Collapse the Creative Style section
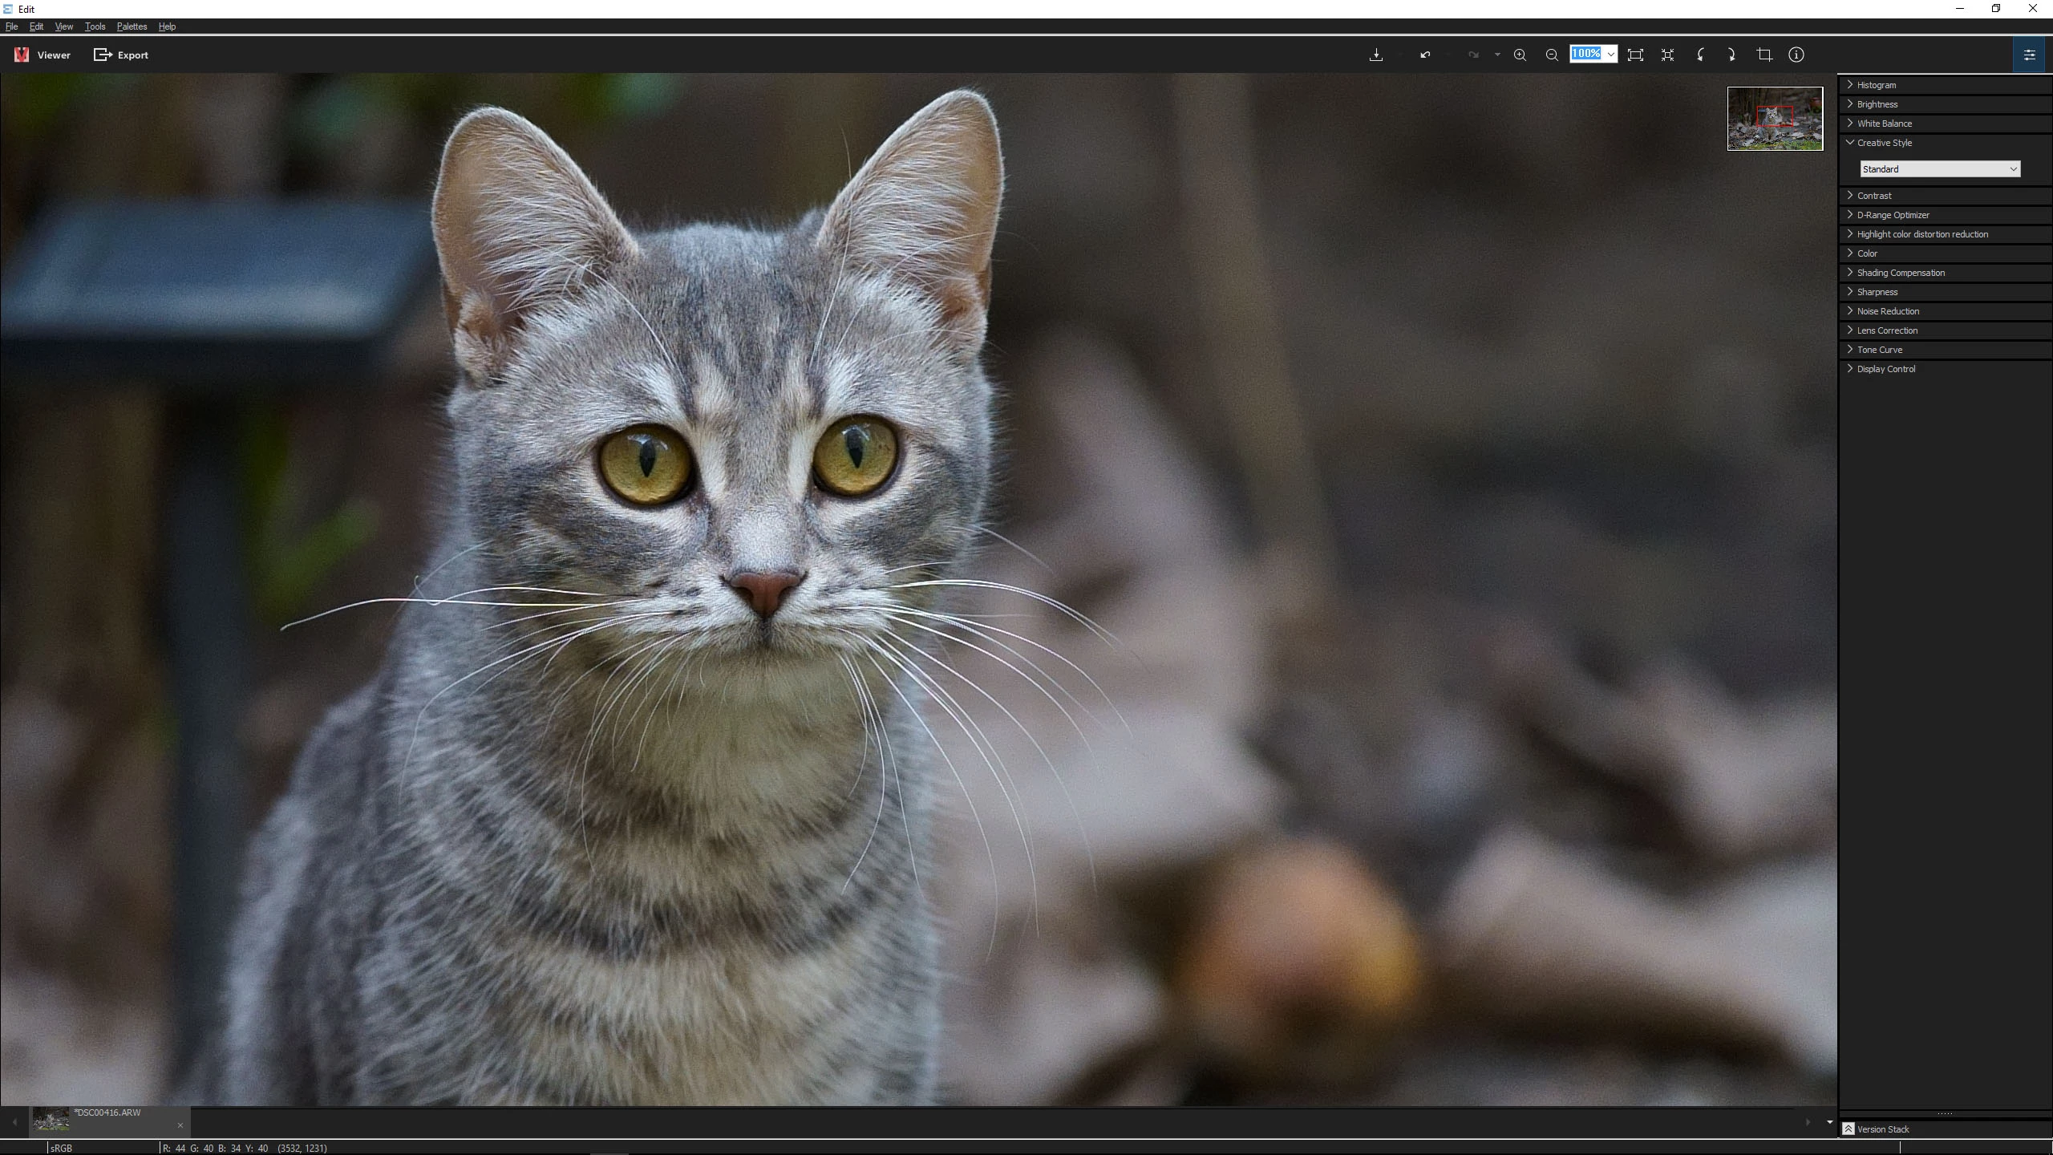2053x1155 pixels. 1884,143
